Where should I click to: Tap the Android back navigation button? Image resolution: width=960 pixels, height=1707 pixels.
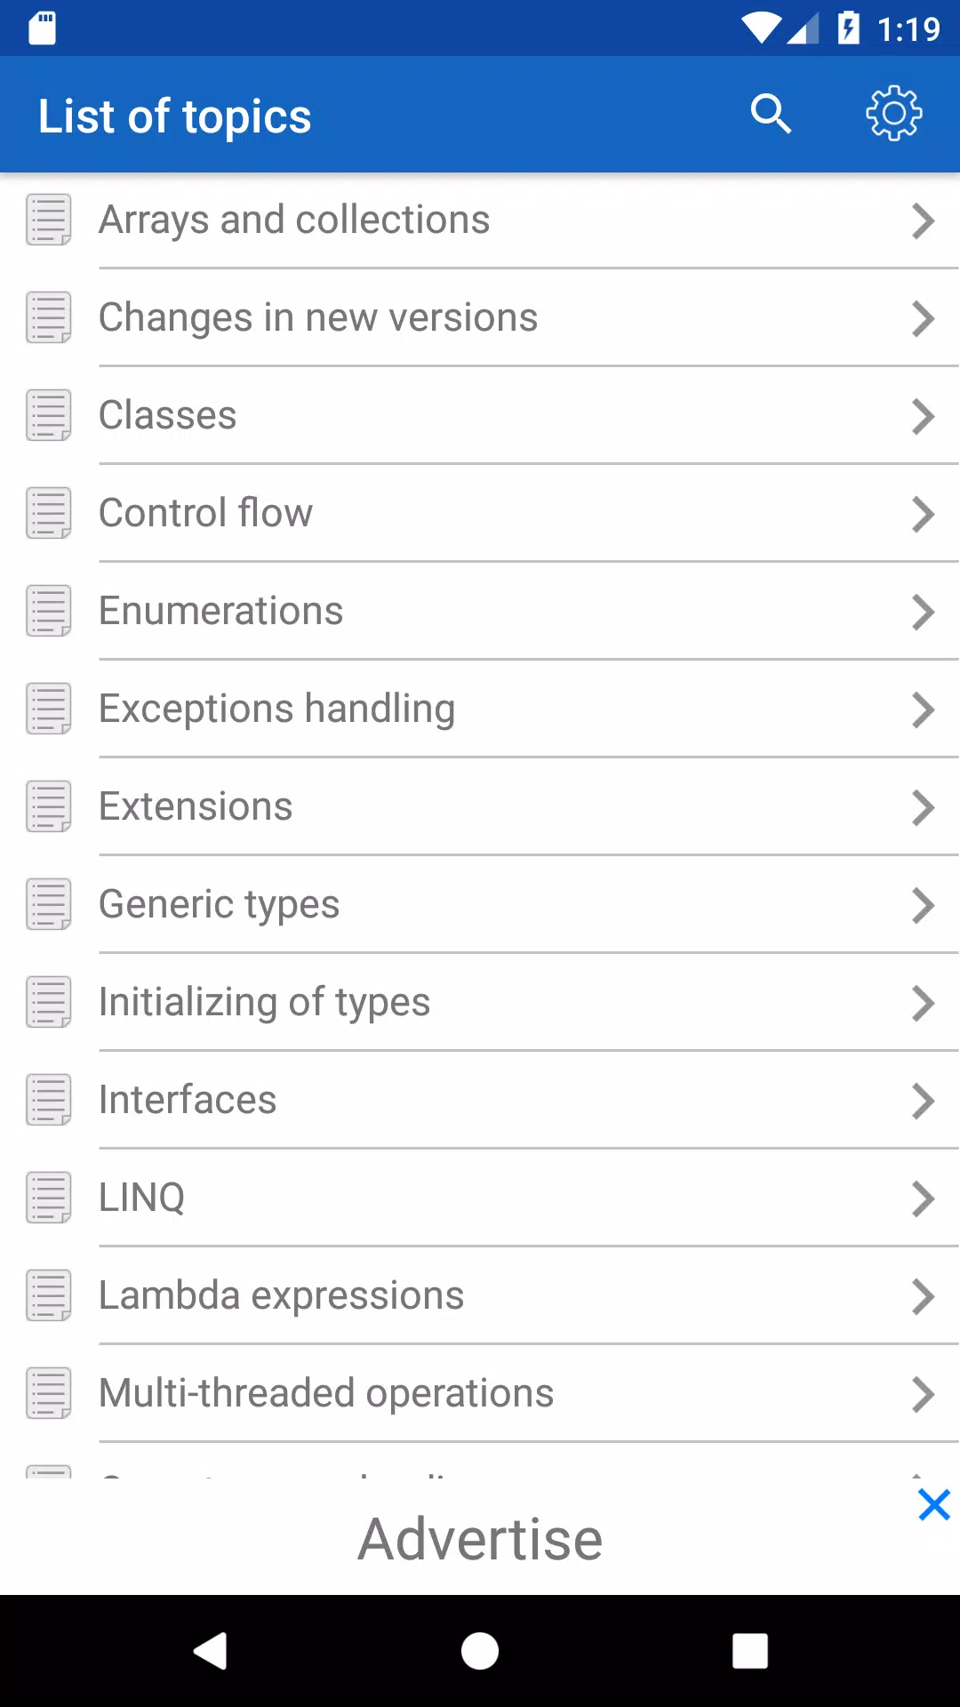tap(211, 1651)
